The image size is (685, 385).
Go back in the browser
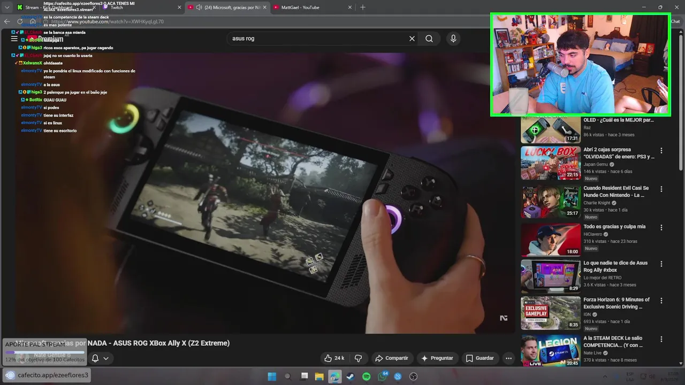point(7,21)
